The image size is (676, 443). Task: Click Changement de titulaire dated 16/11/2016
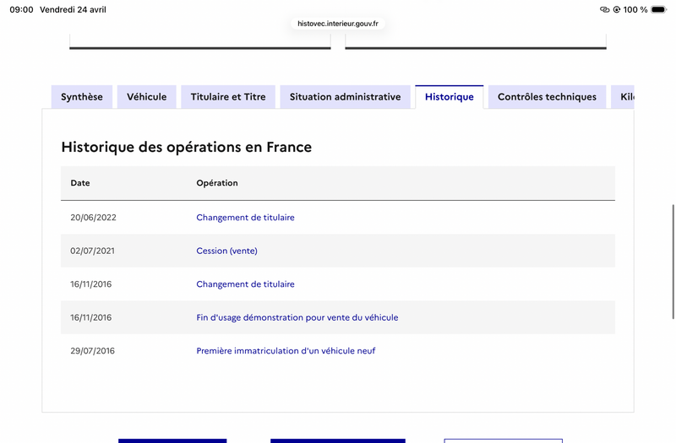click(245, 284)
